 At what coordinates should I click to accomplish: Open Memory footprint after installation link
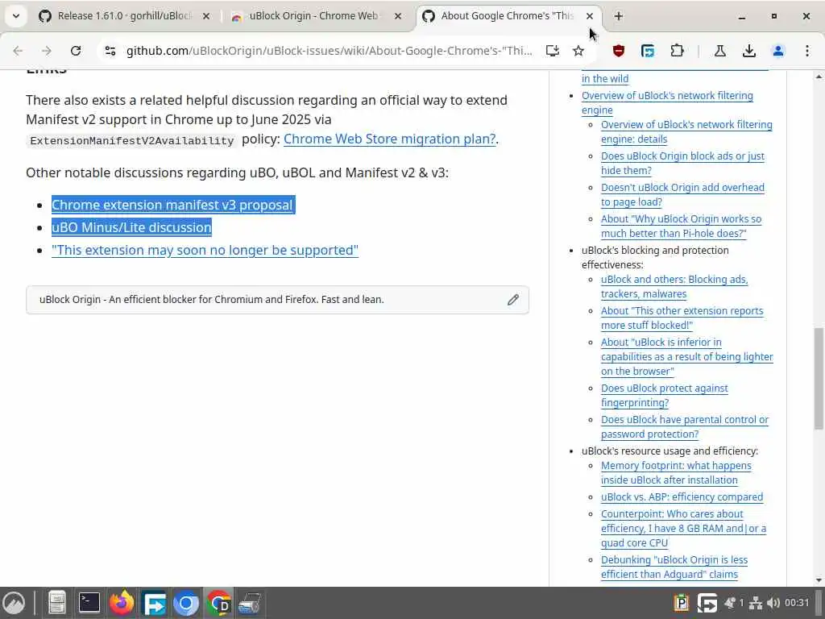[676, 472]
